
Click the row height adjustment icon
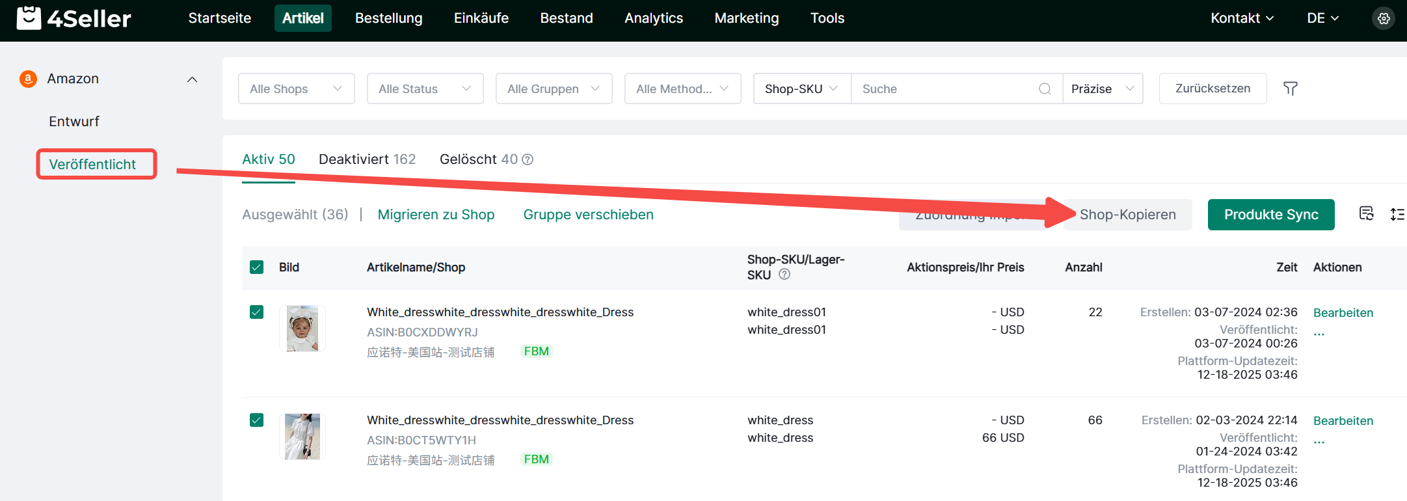[1397, 214]
